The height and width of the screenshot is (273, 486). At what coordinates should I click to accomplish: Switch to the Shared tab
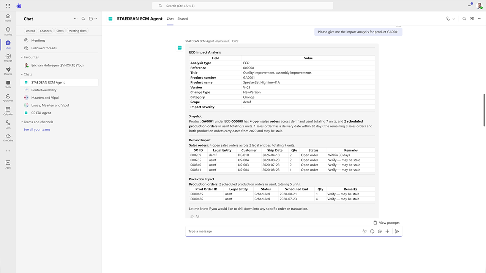183,19
